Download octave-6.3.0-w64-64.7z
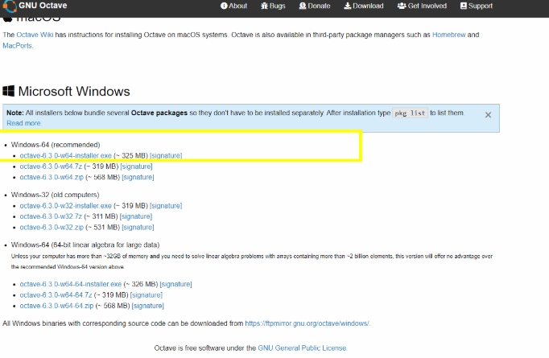Screen dimensions: 549x358 56,294
